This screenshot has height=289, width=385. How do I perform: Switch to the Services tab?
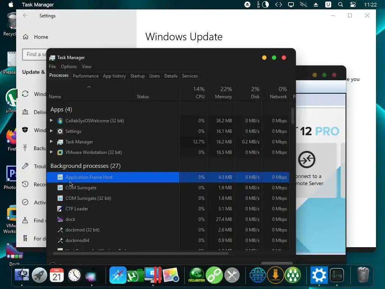tap(190, 76)
